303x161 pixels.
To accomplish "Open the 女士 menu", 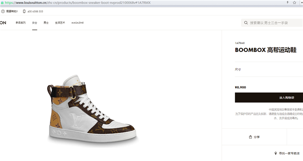I will point(35,23).
